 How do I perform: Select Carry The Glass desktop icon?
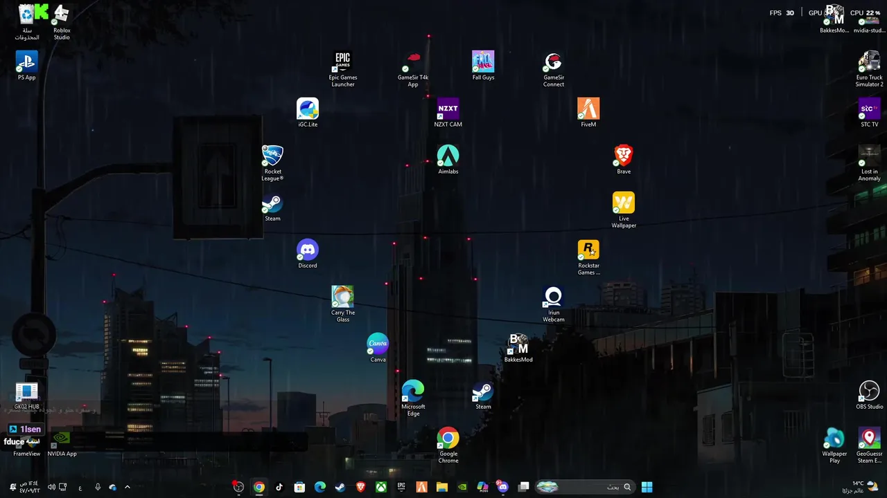click(343, 304)
